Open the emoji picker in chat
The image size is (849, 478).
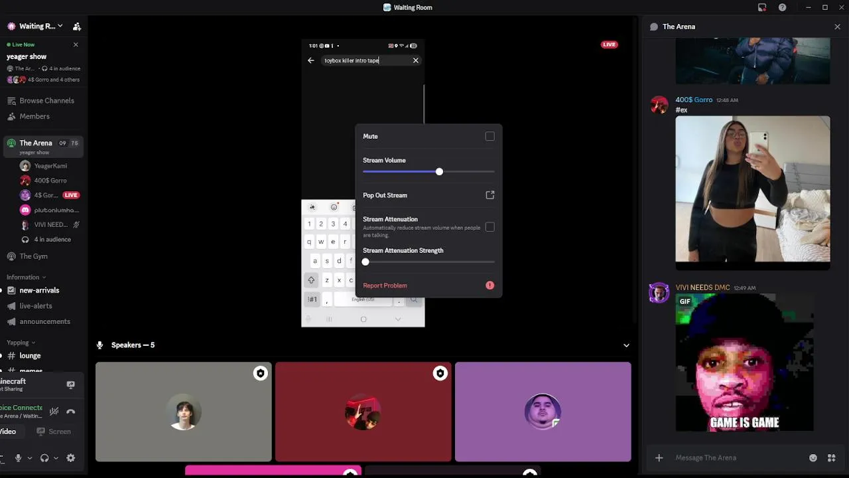(x=813, y=458)
